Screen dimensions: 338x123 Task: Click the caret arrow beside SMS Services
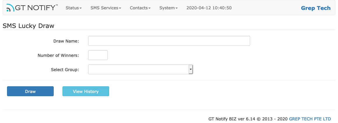pyautogui.click(x=120, y=8)
